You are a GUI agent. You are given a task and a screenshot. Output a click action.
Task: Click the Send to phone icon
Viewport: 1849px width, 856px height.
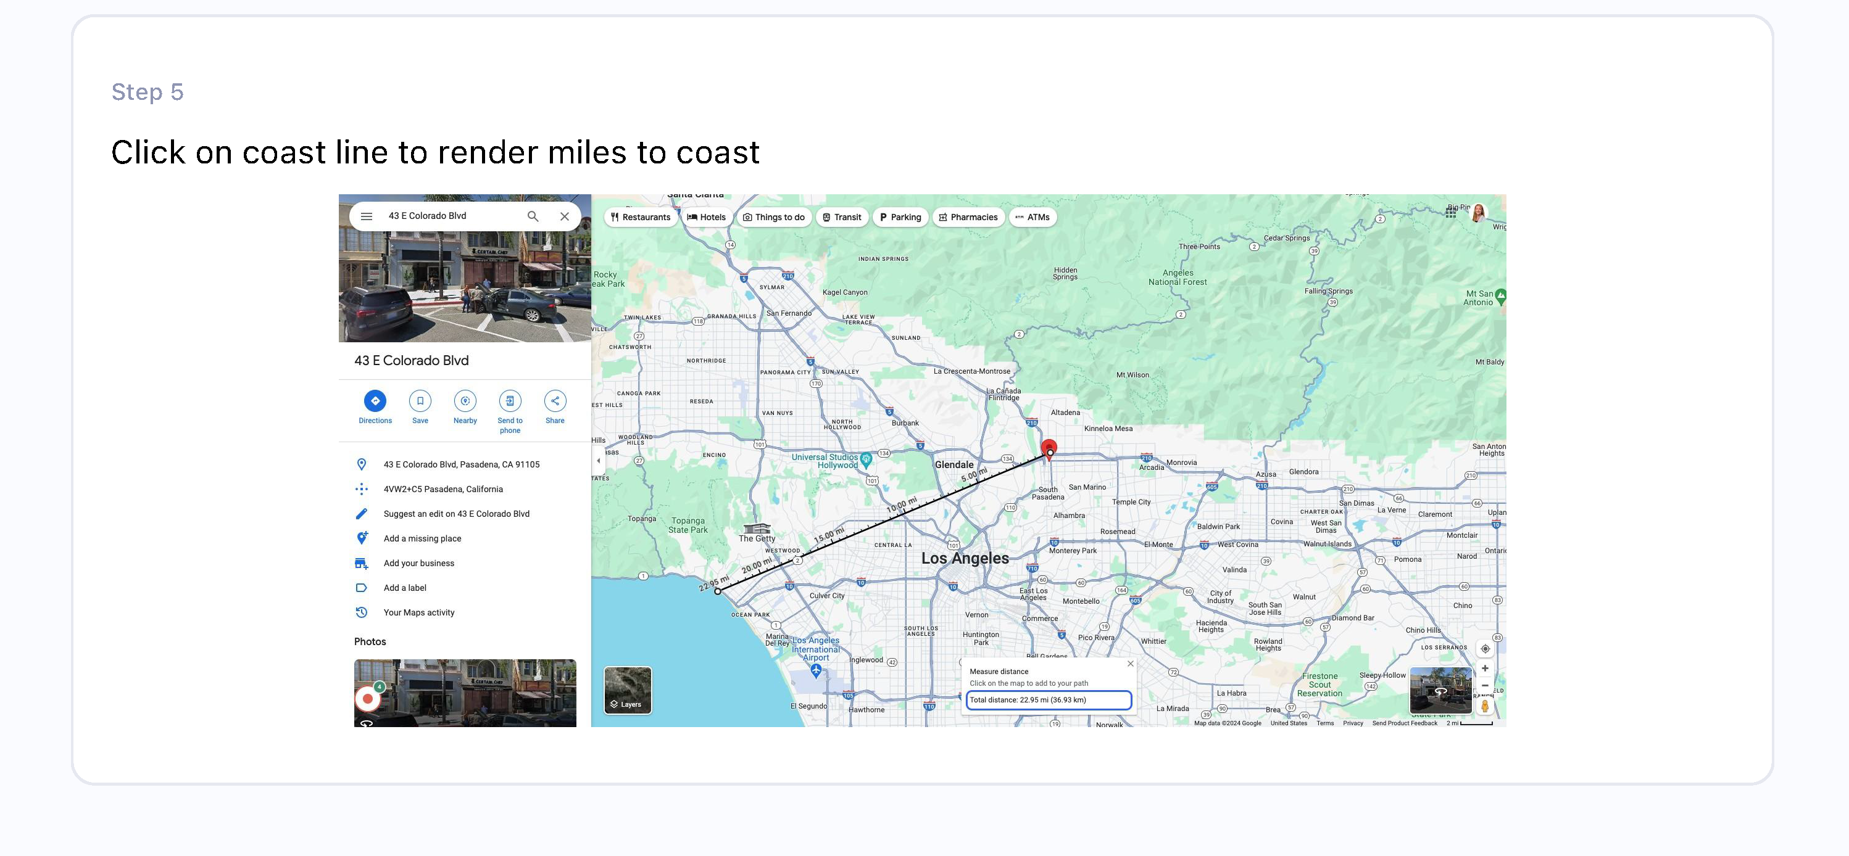(x=510, y=401)
